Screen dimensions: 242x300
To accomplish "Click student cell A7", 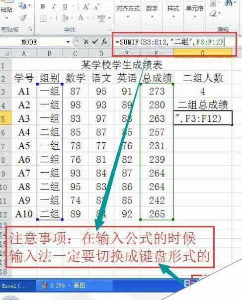I will coord(24,173).
